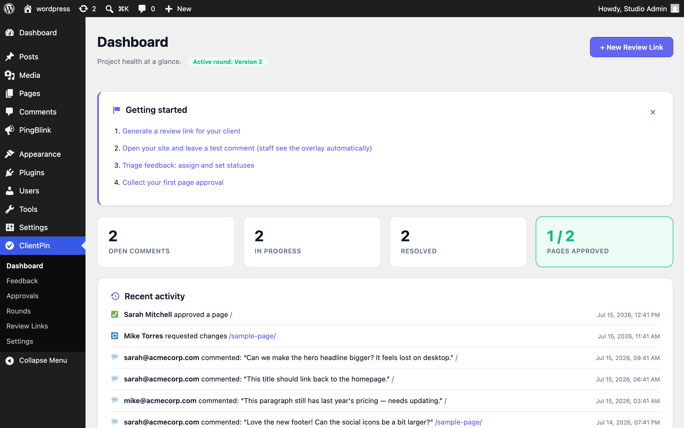Screen dimensions: 684x428
Task: Open the New content menu
Action: tap(178, 9)
